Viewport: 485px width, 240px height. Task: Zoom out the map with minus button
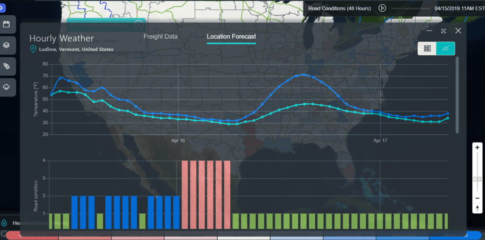[477, 198]
